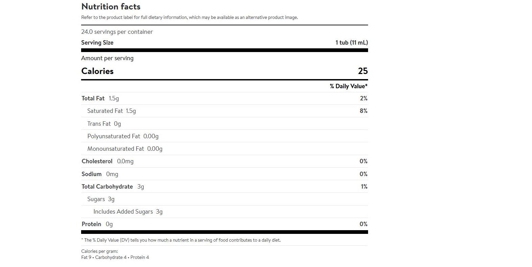Click the Sugars 3g row
This screenshot has width=532, height=267.
(x=224, y=199)
